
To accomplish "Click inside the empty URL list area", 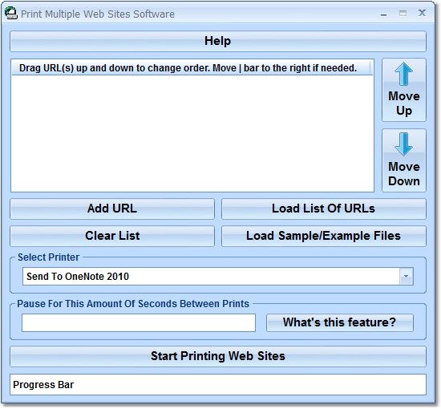I will tap(192, 133).
